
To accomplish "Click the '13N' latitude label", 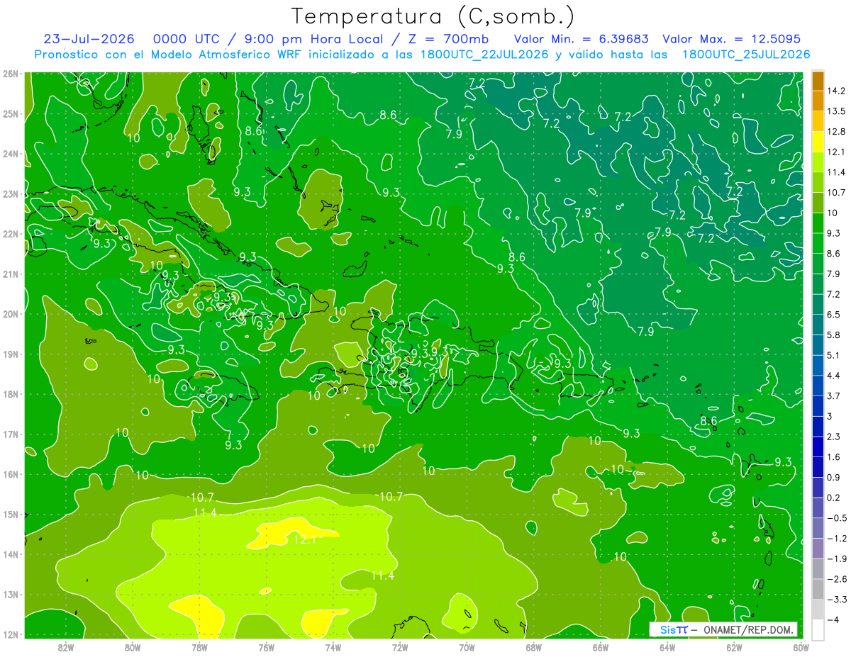I will pyautogui.click(x=10, y=595).
